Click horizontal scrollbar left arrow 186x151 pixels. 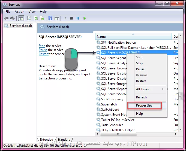coord(97,134)
